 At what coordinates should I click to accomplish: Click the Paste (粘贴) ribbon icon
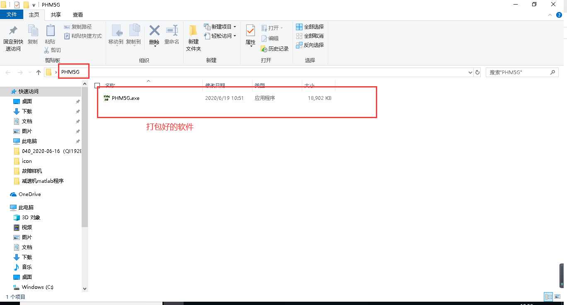pyautogui.click(x=50, y=31)
